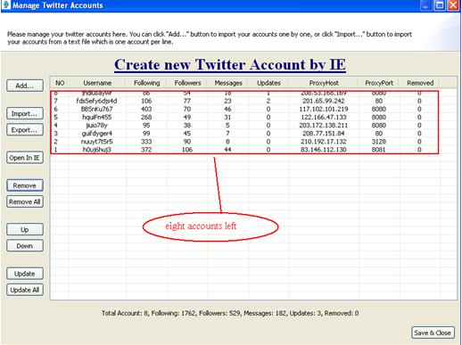
Task: Sort by the ProxyHost column header
Action: [x=324, y=83]
